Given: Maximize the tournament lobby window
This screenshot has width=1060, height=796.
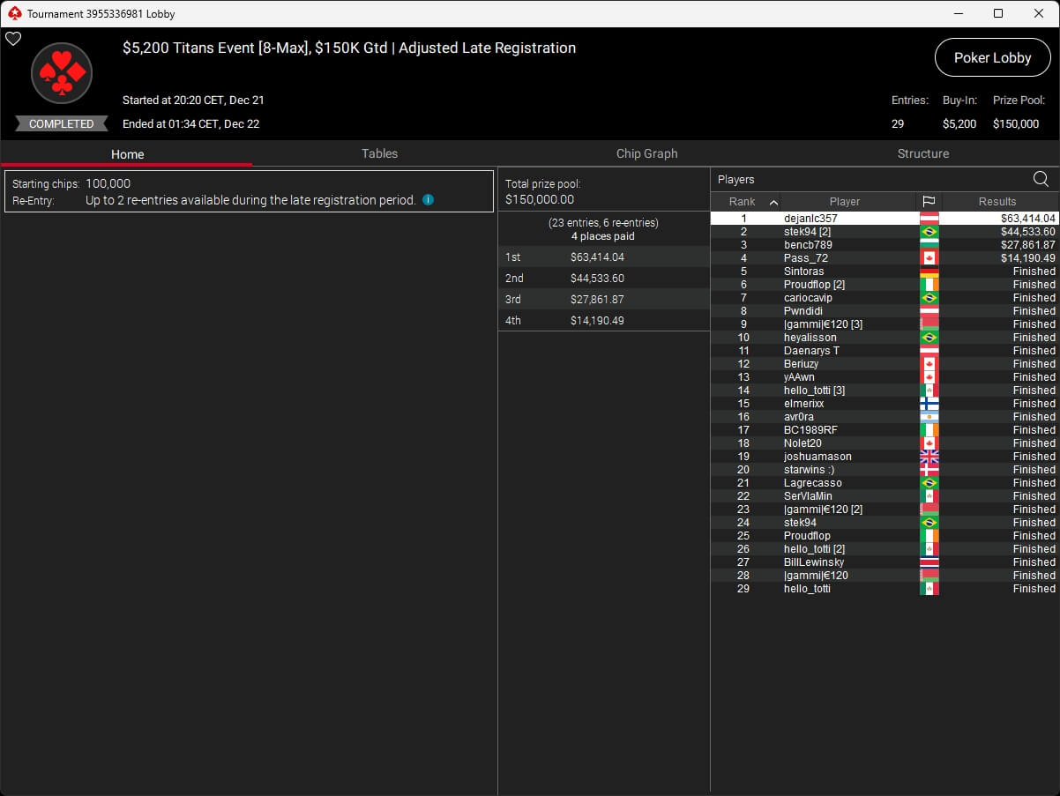Looking at the screenshot, I should click(x=997, y=13).
